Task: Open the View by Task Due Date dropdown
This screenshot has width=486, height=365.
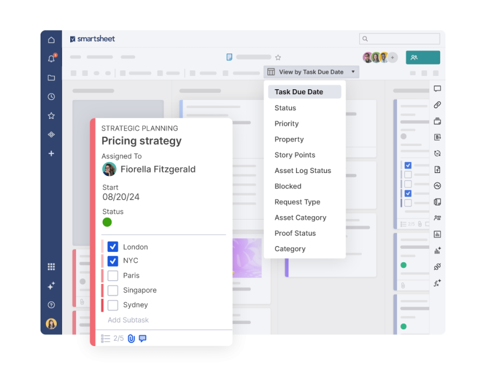Action: click(311, 71)
